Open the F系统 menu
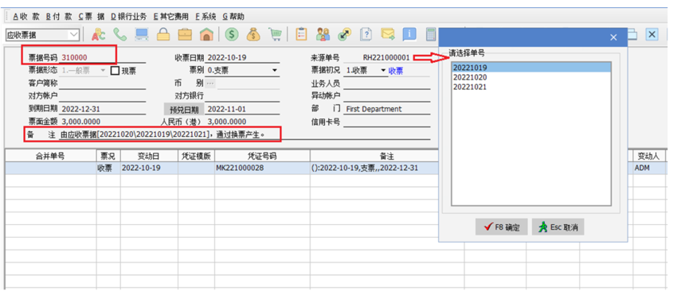This screenshot has width=685, height=295. coord(205,17)
